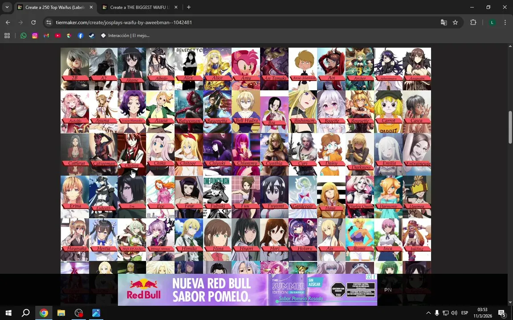The height and width of the screenshot is (320, 513).
Task: Select the Hori character tile
Action: [274, 240]
